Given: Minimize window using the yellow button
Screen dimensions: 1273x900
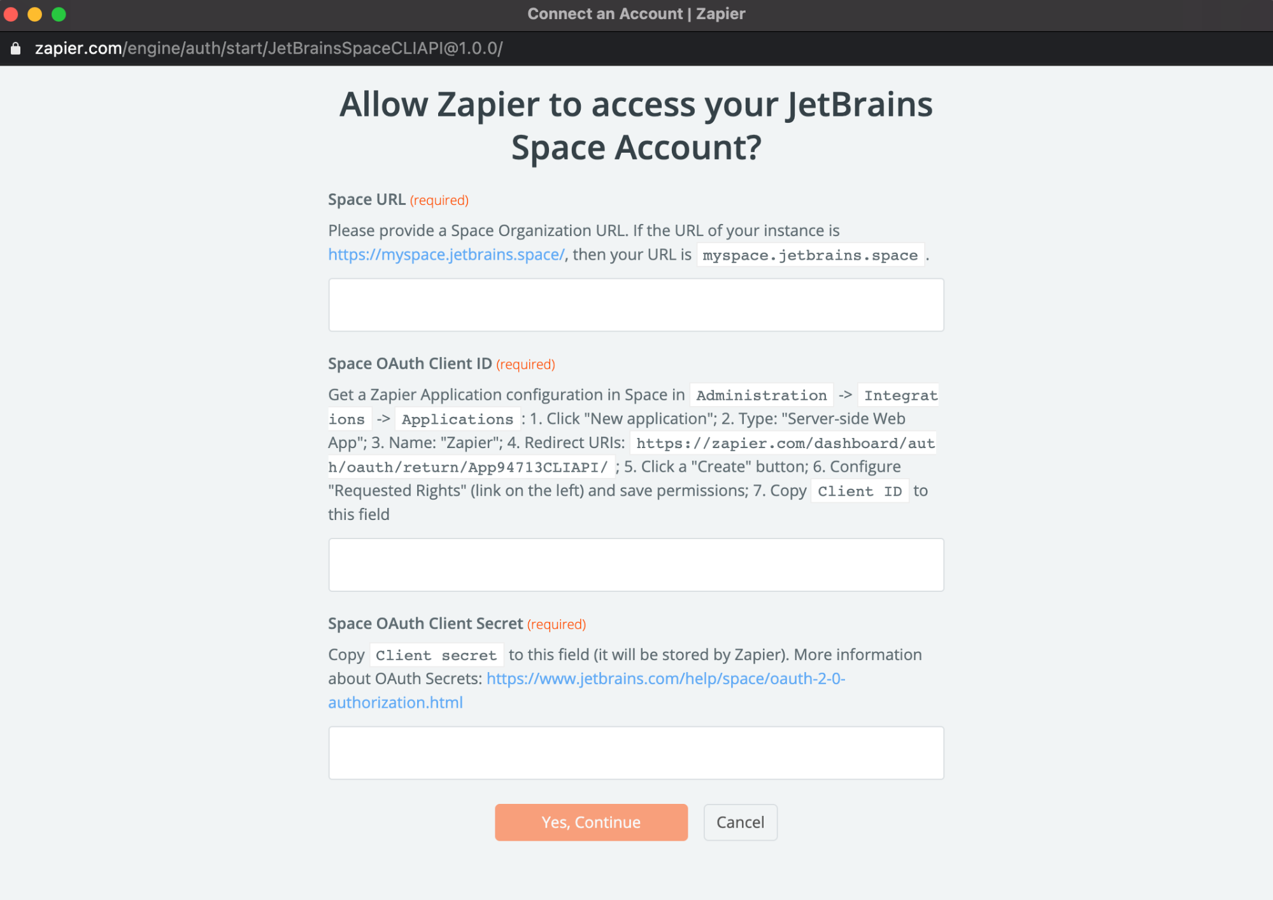Looking at the screenshot, I should (35, 14).
